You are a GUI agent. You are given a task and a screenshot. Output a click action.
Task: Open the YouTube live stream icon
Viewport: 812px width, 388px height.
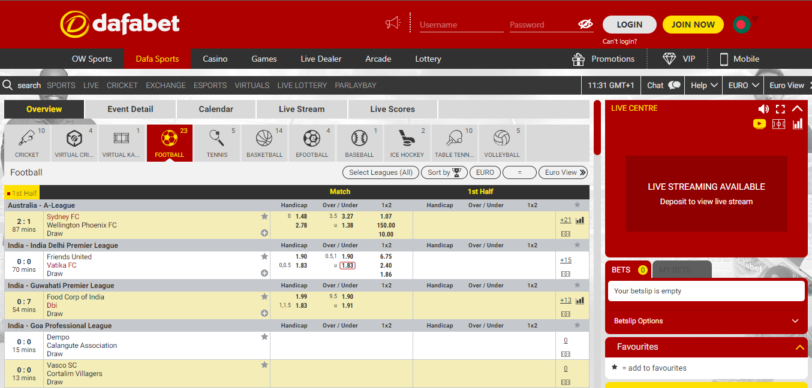click(759, 124)
